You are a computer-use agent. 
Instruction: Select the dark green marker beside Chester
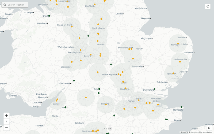[x=49, y=16]
